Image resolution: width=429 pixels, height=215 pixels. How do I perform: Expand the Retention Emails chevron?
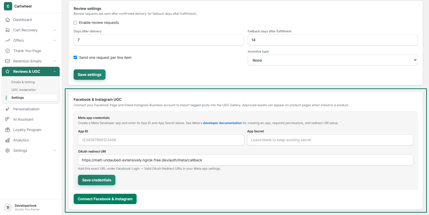(x=55, y=61)
